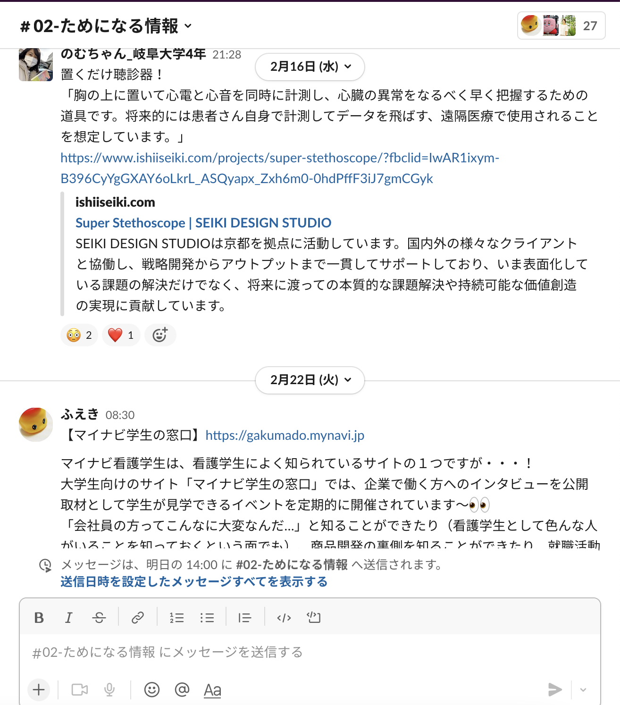
Task: Toggle bold text formatting
Action: tap(39, 618)
